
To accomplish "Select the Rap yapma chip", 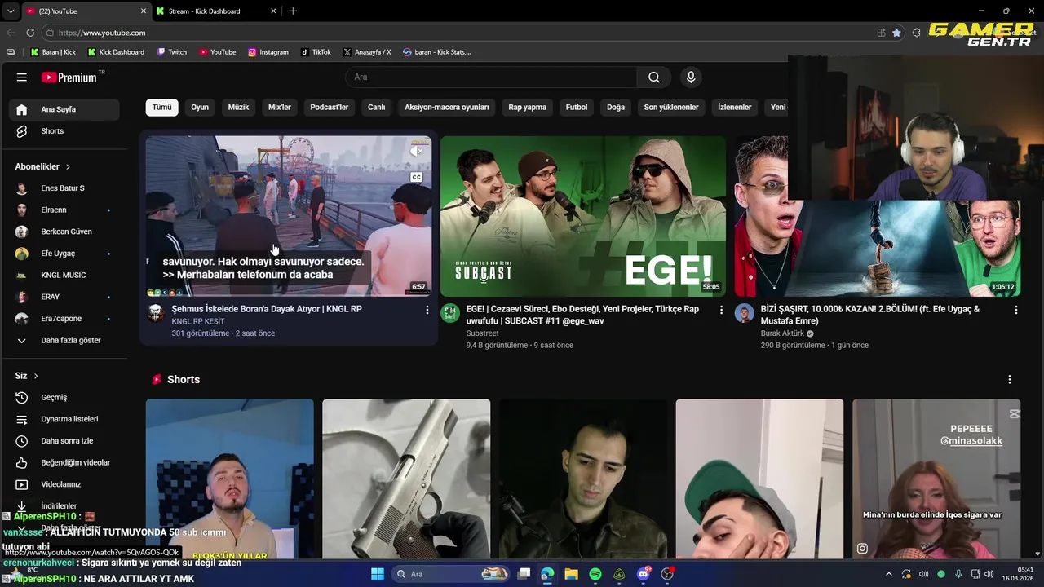I will 528,107.
